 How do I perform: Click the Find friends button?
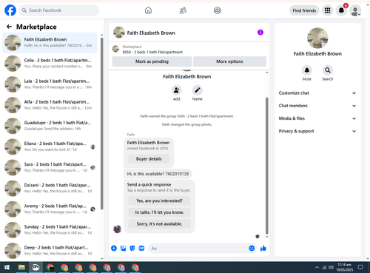(304, 10)
